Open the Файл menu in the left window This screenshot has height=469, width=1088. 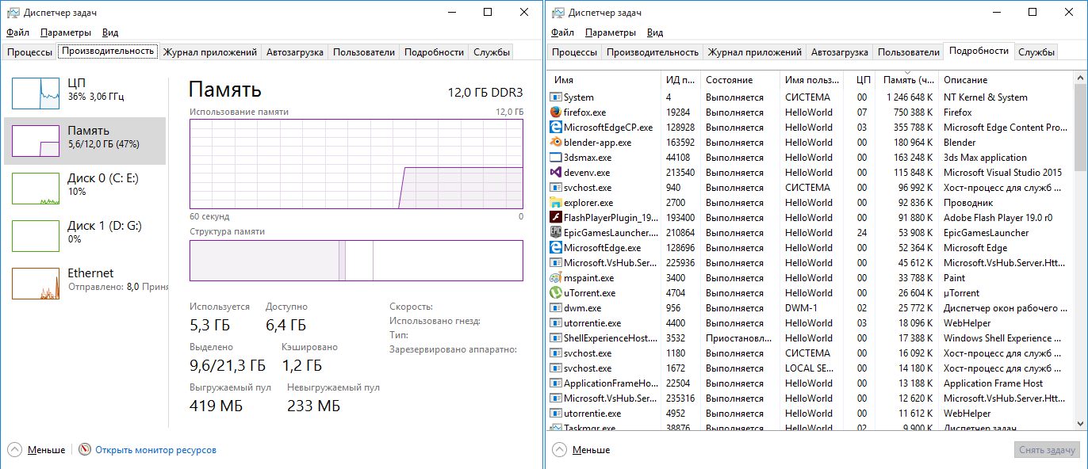click(17, 32)
